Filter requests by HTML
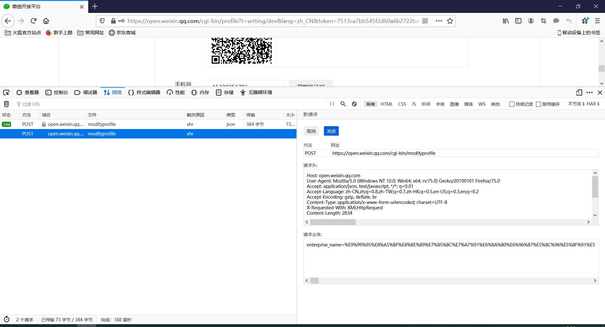Image resolution: width=605 pixels, height=327 pixels. tap(387, 104)
